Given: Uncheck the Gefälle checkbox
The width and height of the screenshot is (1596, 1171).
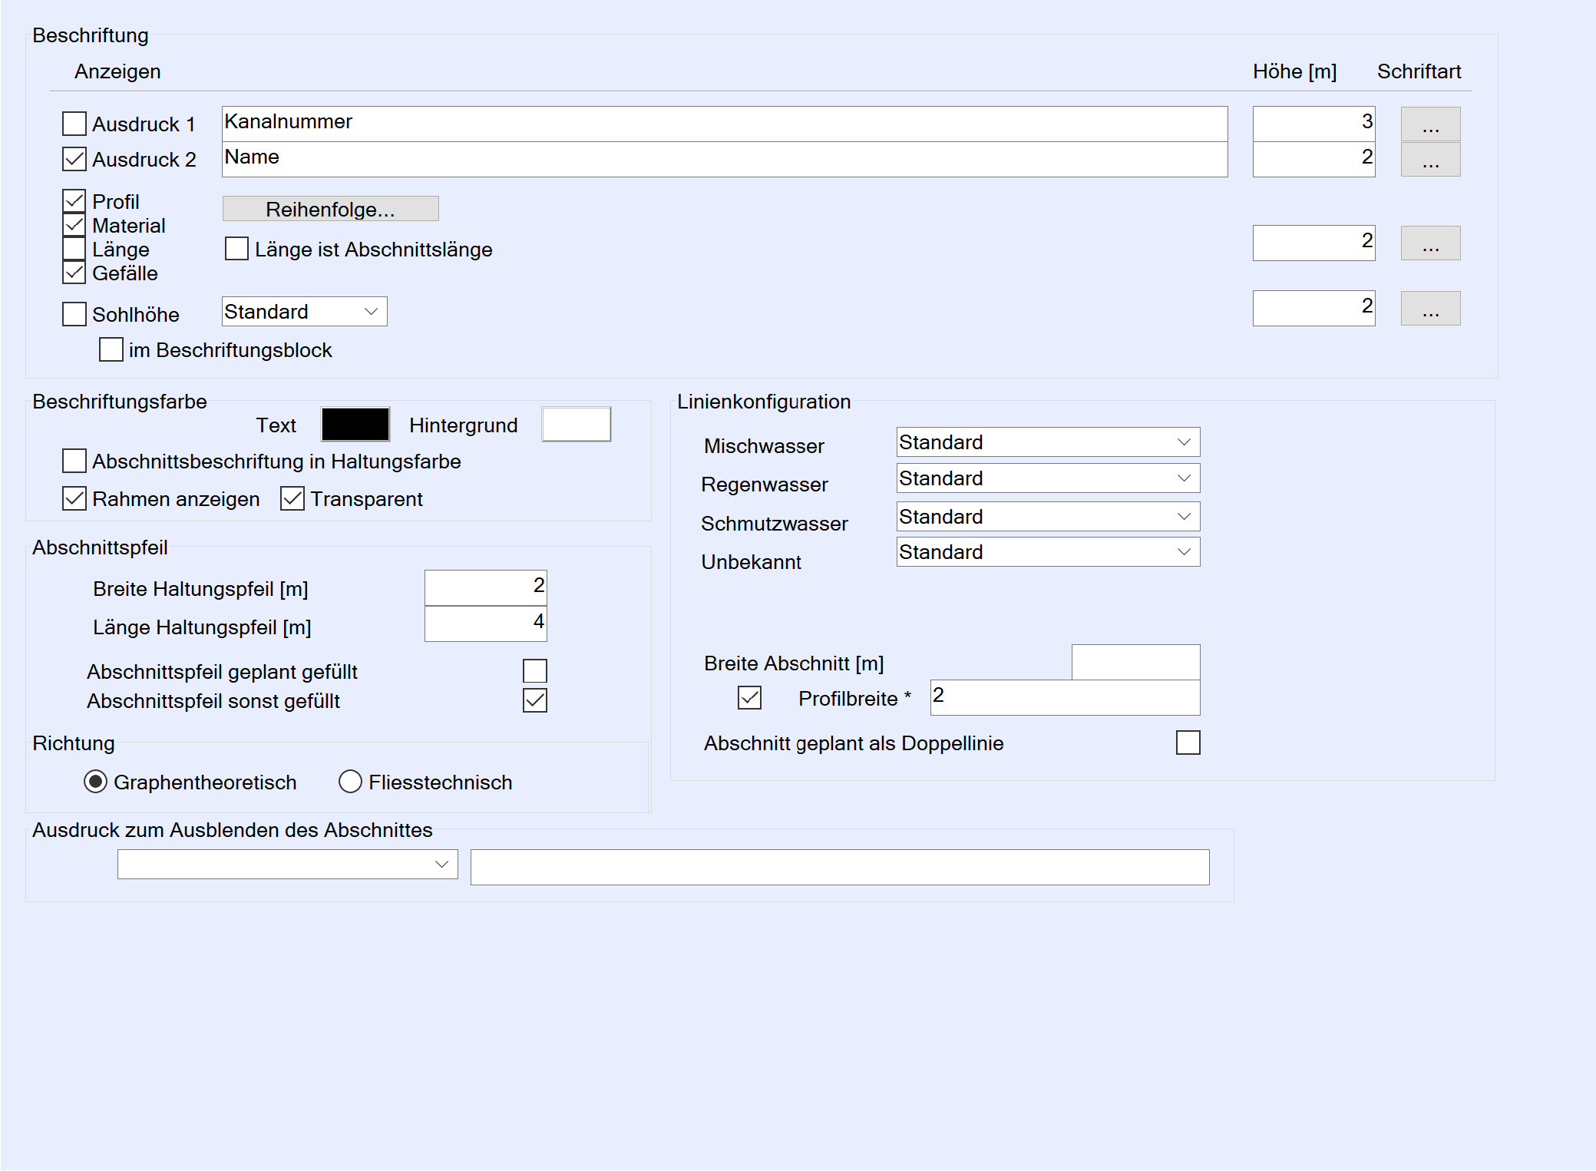Looking at the screenshot, I should click(74, 273).
